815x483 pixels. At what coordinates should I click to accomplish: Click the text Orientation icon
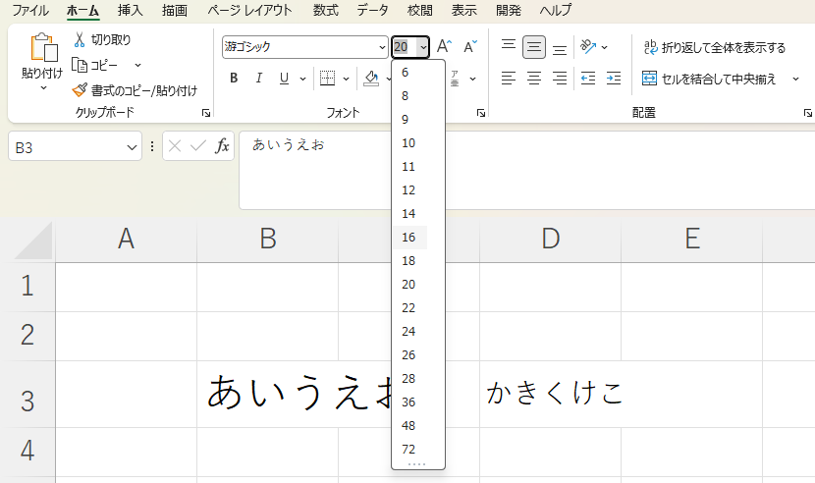coord(588,47)
